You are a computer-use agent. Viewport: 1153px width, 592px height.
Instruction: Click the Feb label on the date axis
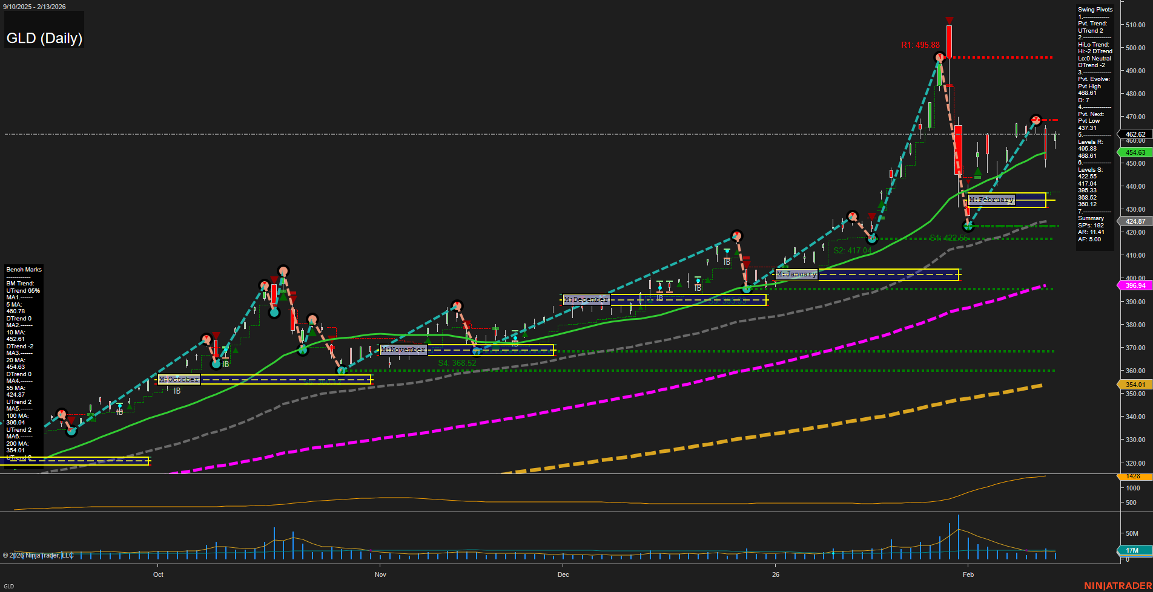pyautogui.click(x=969, y=574)
